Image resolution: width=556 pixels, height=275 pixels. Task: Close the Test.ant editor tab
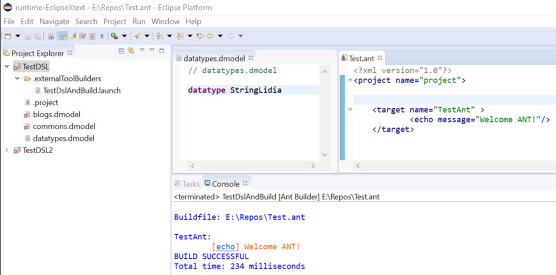[380, 58]
